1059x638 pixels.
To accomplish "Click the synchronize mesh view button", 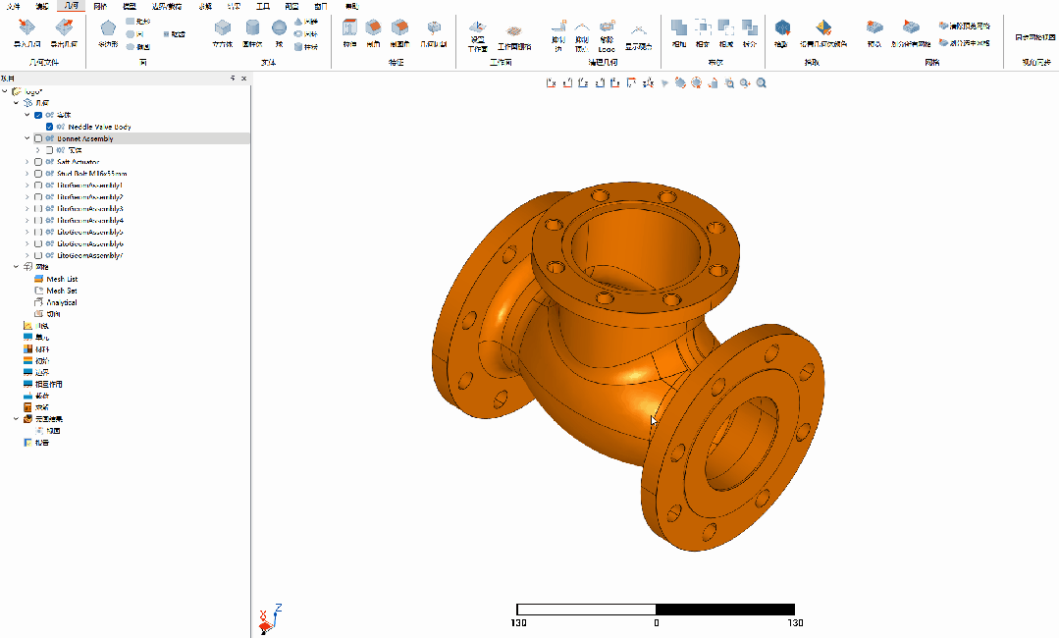I will click(1034, 37).
